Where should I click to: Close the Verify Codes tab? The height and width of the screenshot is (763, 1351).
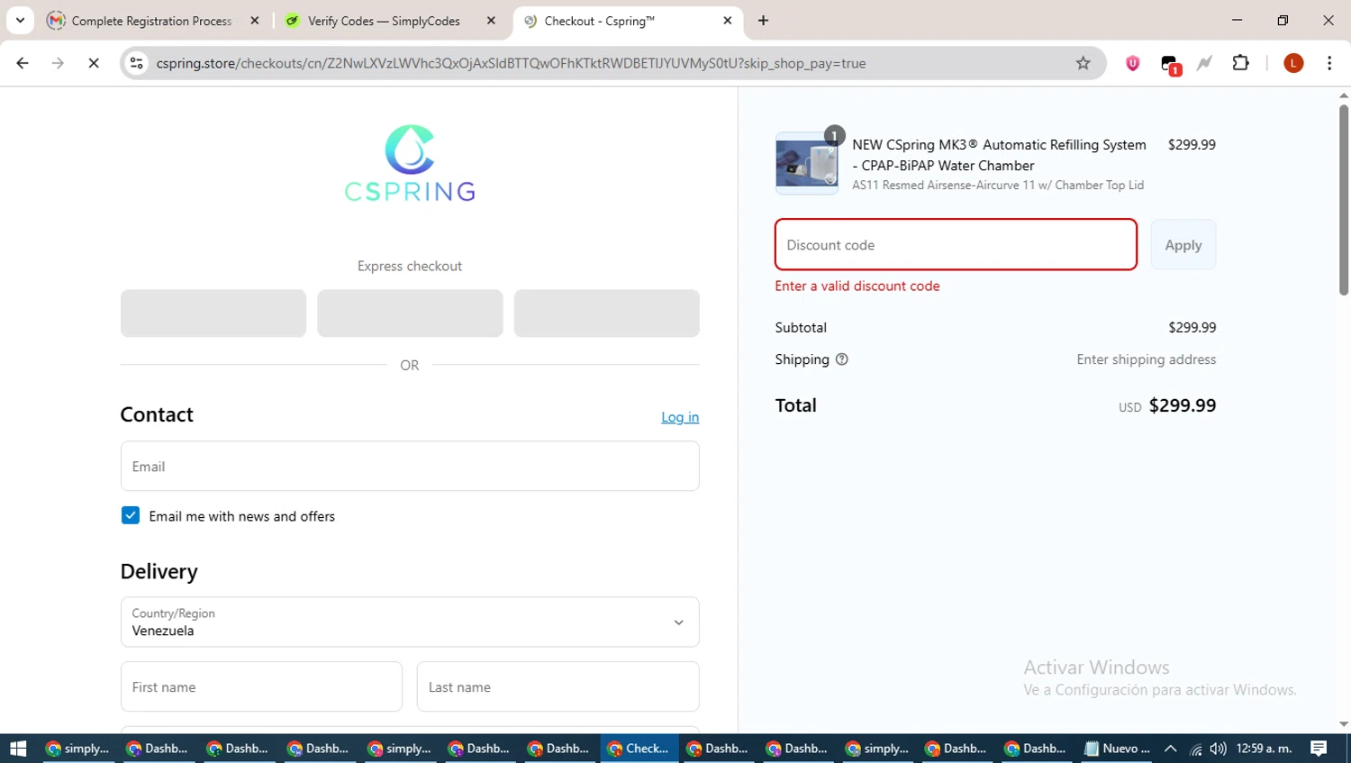[491, 20]
